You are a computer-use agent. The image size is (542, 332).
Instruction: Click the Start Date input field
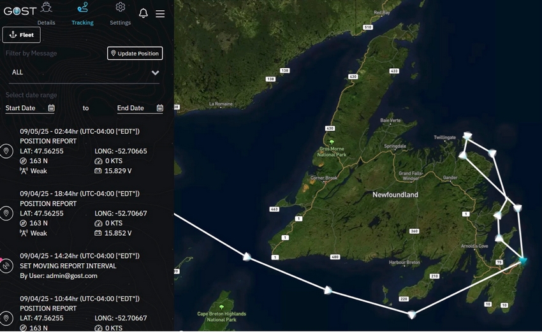pyautogui.click(x=24, y=108)
